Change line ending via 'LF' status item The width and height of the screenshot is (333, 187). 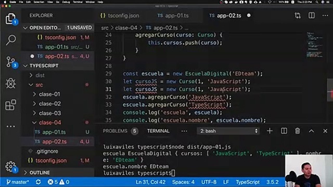226,182
